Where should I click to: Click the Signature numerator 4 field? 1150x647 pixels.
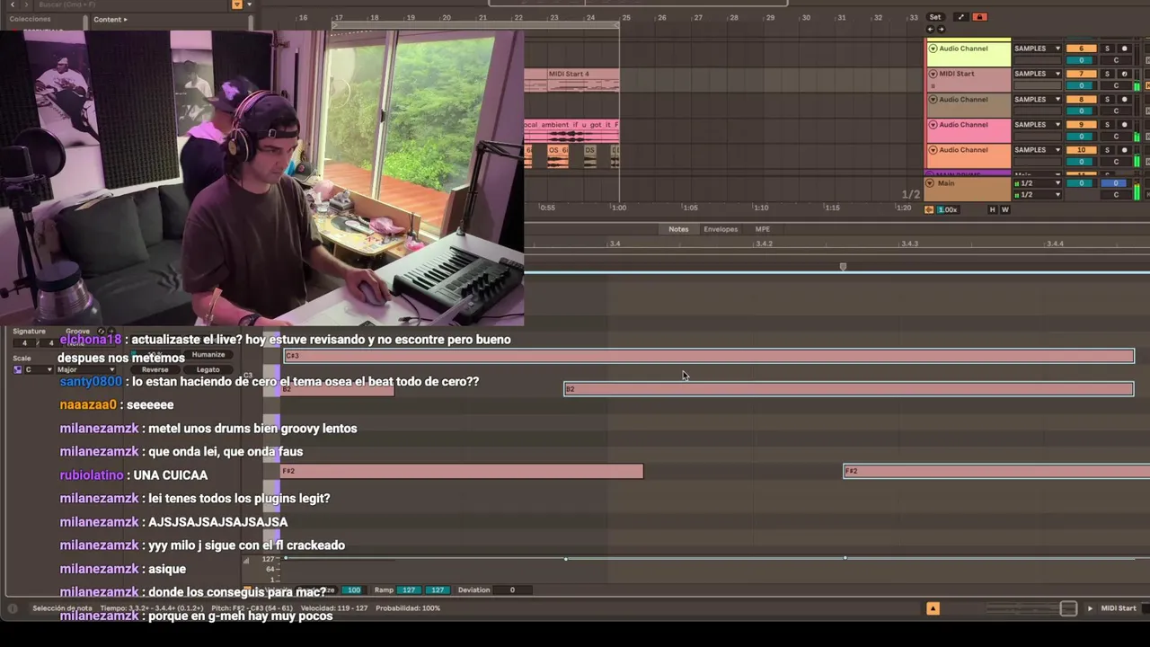click(x=24, y=342)
